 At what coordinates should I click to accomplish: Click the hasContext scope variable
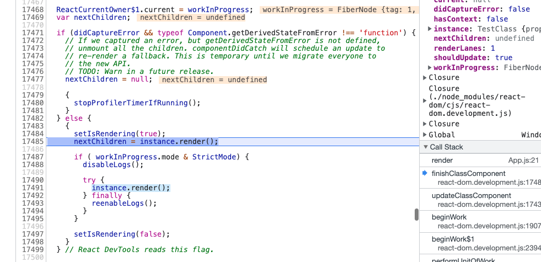[x=470, y=19]
